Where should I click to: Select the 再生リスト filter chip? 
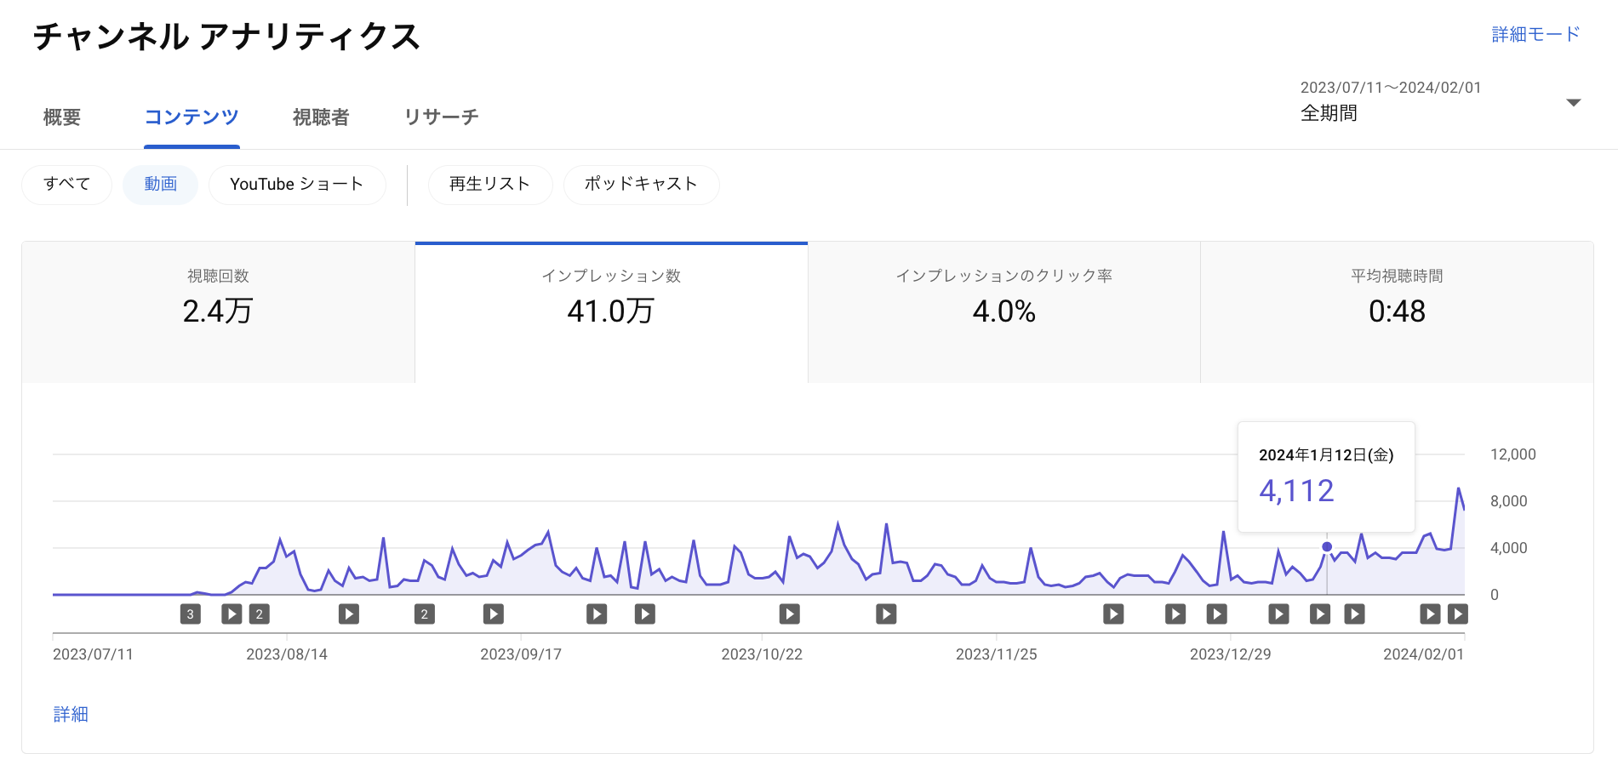490,185
